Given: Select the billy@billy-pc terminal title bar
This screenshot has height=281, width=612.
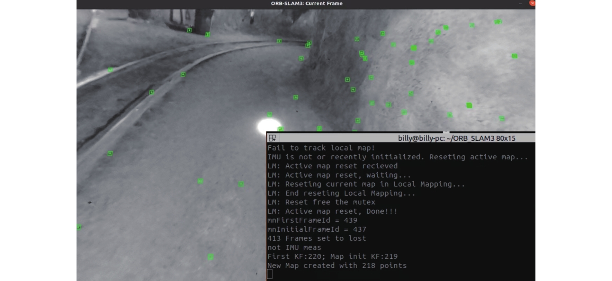Looking at the screenshot, I should coord(456,138).
